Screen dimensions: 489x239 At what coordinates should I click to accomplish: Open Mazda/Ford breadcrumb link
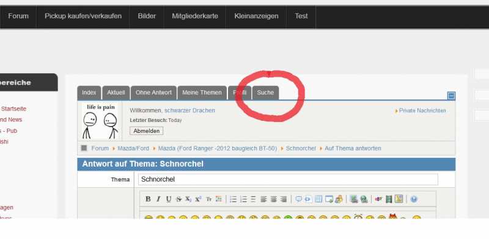[x=133, y=148]
